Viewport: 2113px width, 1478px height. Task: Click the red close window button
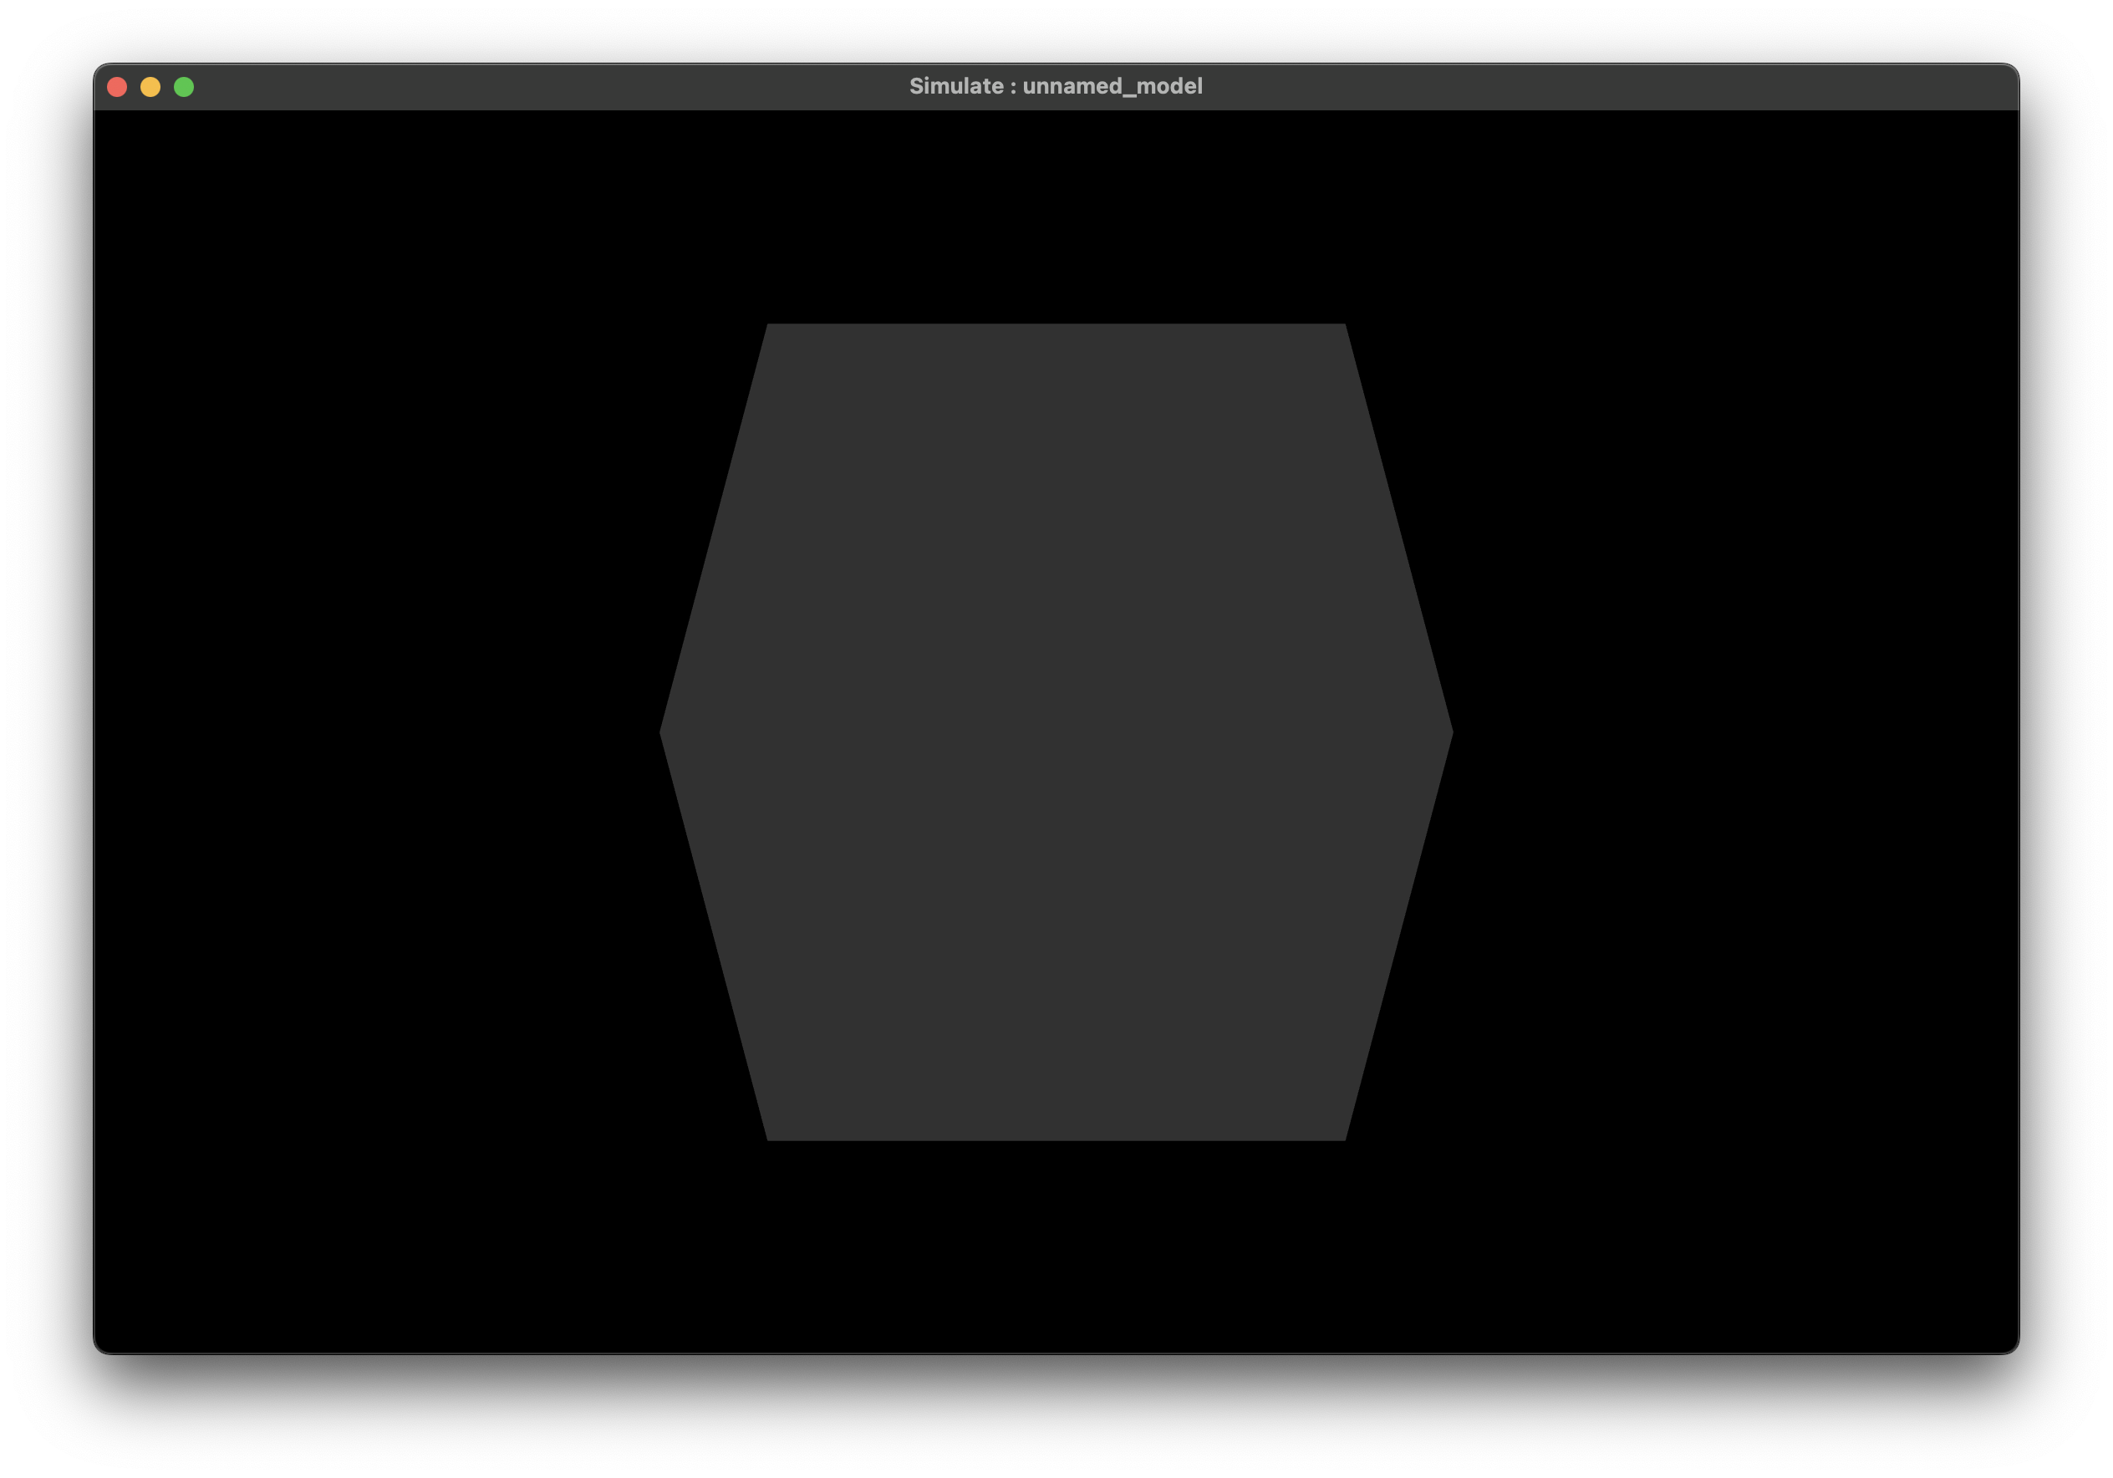[x=117, y=86]
